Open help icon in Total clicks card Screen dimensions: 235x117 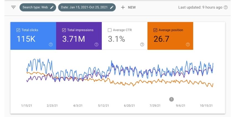coord(51,45)
